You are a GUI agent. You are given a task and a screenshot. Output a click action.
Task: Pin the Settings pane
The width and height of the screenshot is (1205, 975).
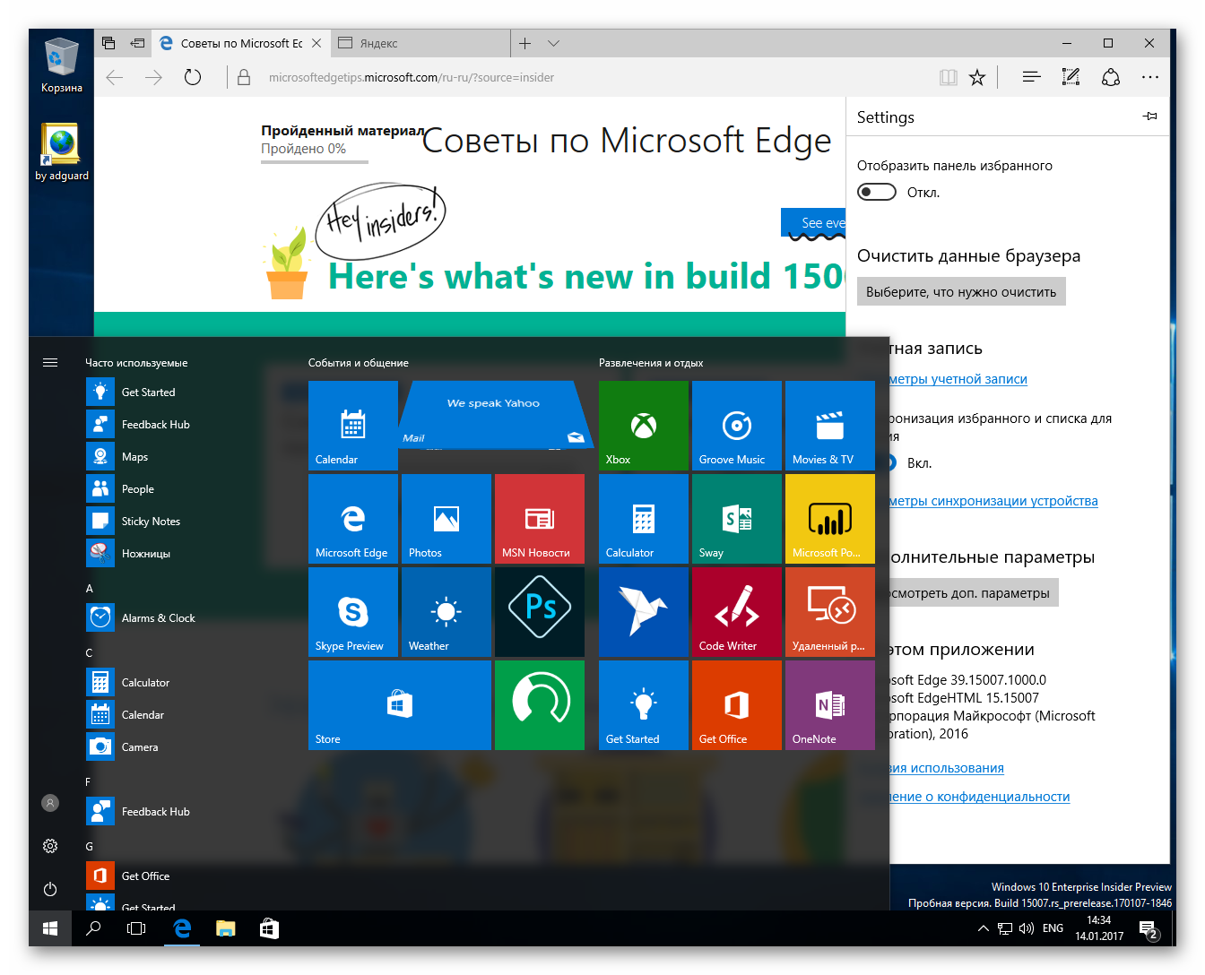[x=1150, y=116]
